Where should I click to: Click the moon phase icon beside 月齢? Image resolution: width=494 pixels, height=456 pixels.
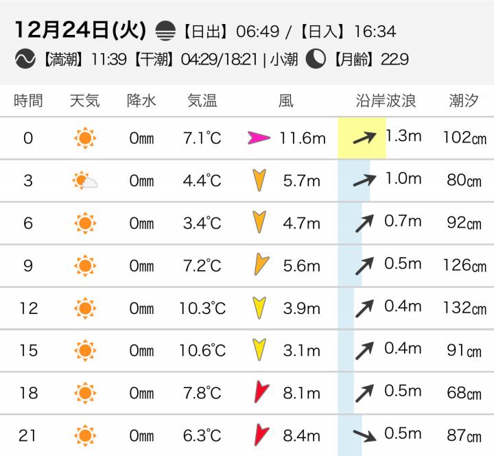click(x=316, y=59)
